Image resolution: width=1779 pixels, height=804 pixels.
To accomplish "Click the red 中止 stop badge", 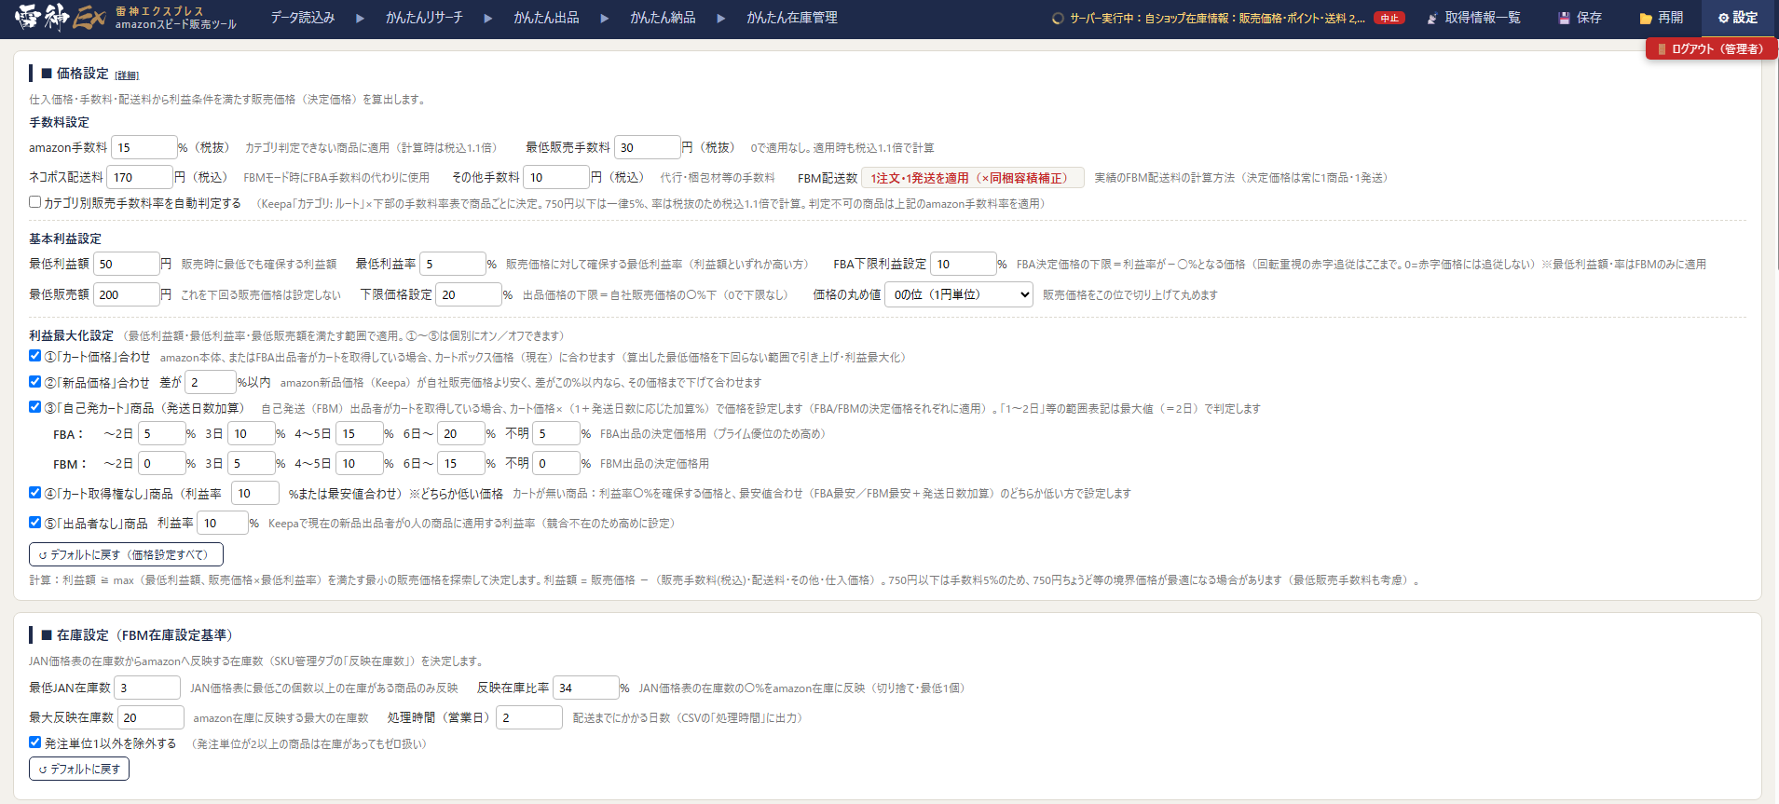I will 1389,18.
